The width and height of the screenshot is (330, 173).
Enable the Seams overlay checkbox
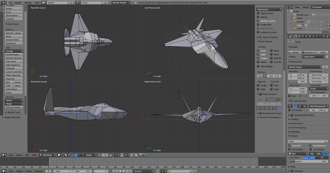pos(258,62)
